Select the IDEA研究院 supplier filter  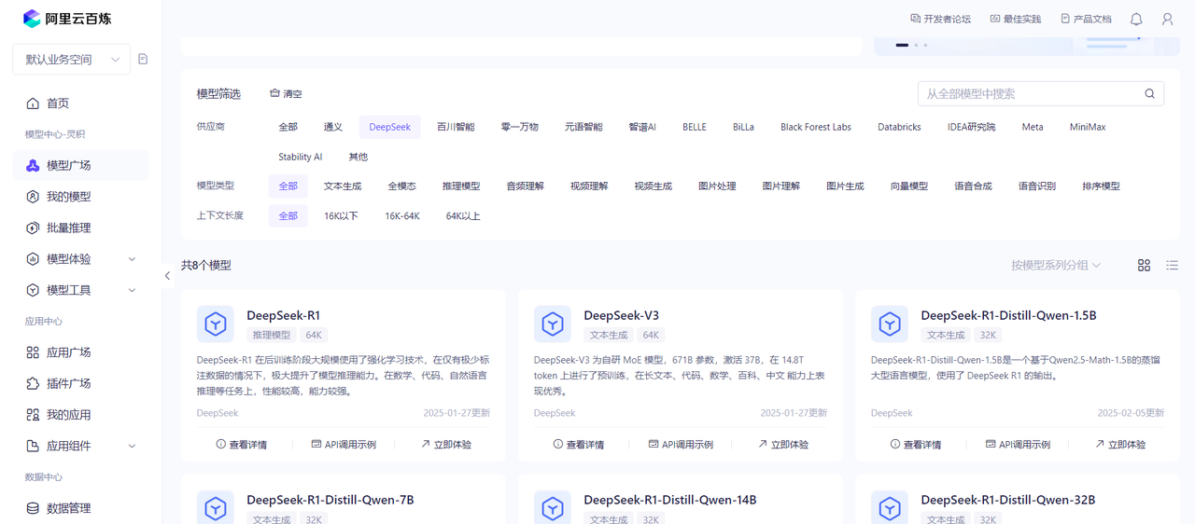click(971, 127)
